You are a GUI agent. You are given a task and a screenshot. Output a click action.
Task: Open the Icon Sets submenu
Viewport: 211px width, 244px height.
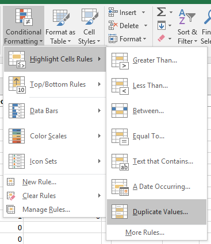click(x=55, y=161)
